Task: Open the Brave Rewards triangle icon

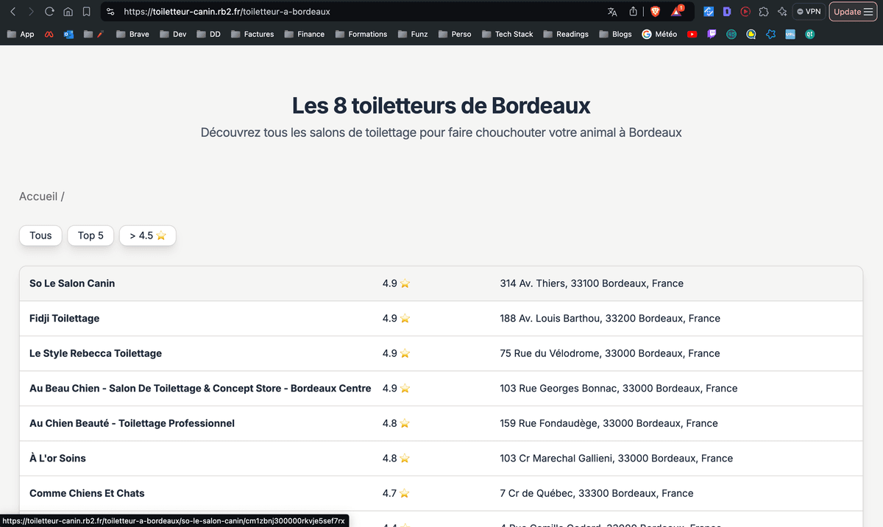Action: [676, 12]
